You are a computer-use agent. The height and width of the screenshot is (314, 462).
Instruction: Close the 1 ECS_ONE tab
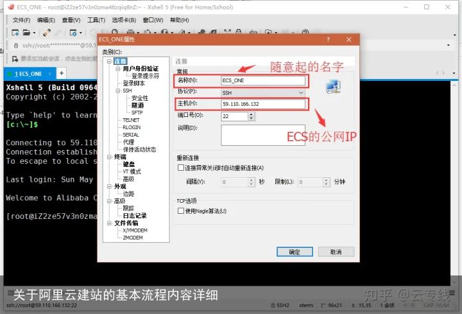[50, 74]
